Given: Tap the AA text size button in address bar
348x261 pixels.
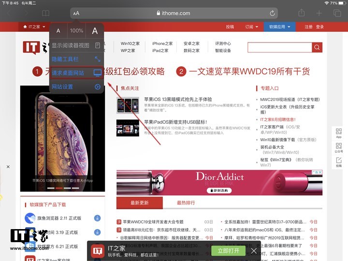Looking at the screenshot, I should click(76, 14).
